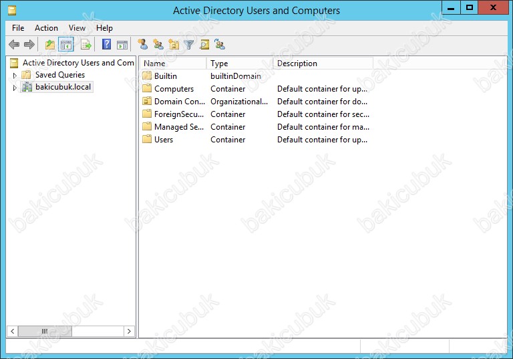This screenshot has width=513, height=359.
Task: Select Saved Queries tree label
Action: tap(60, 75)
